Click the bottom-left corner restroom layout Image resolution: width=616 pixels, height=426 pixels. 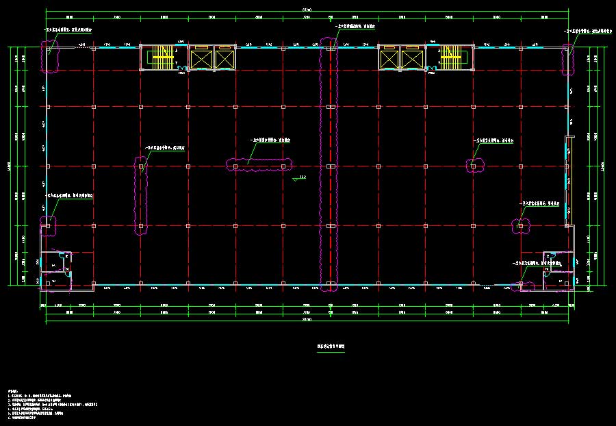point(56,268)
